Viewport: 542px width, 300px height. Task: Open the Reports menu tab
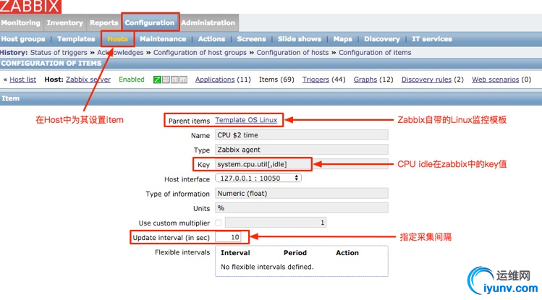pyautogui.click(x=103, y=23)
